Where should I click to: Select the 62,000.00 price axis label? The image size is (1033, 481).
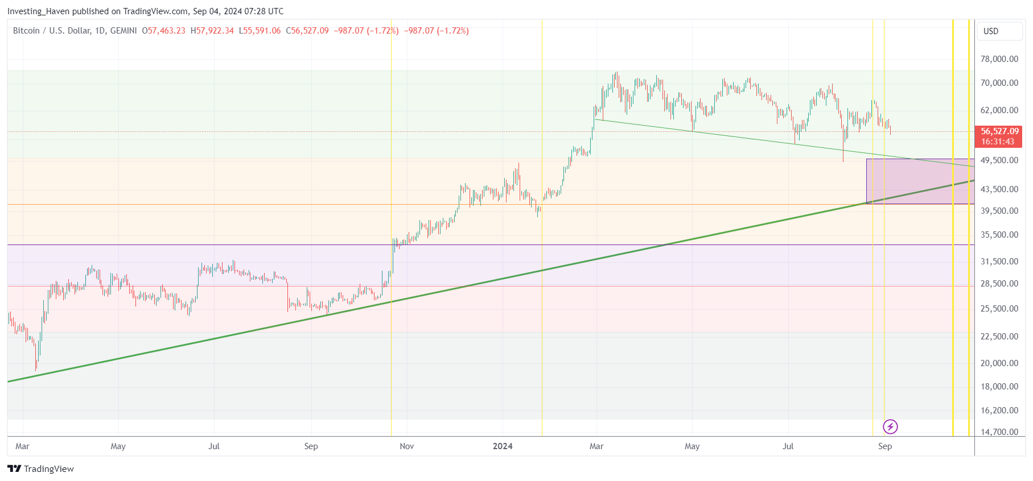(999, 110)
